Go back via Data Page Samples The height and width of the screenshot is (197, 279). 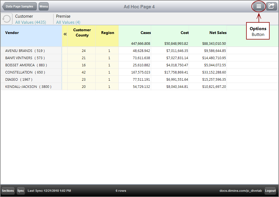pyautogui.click(x=19, y=6)
